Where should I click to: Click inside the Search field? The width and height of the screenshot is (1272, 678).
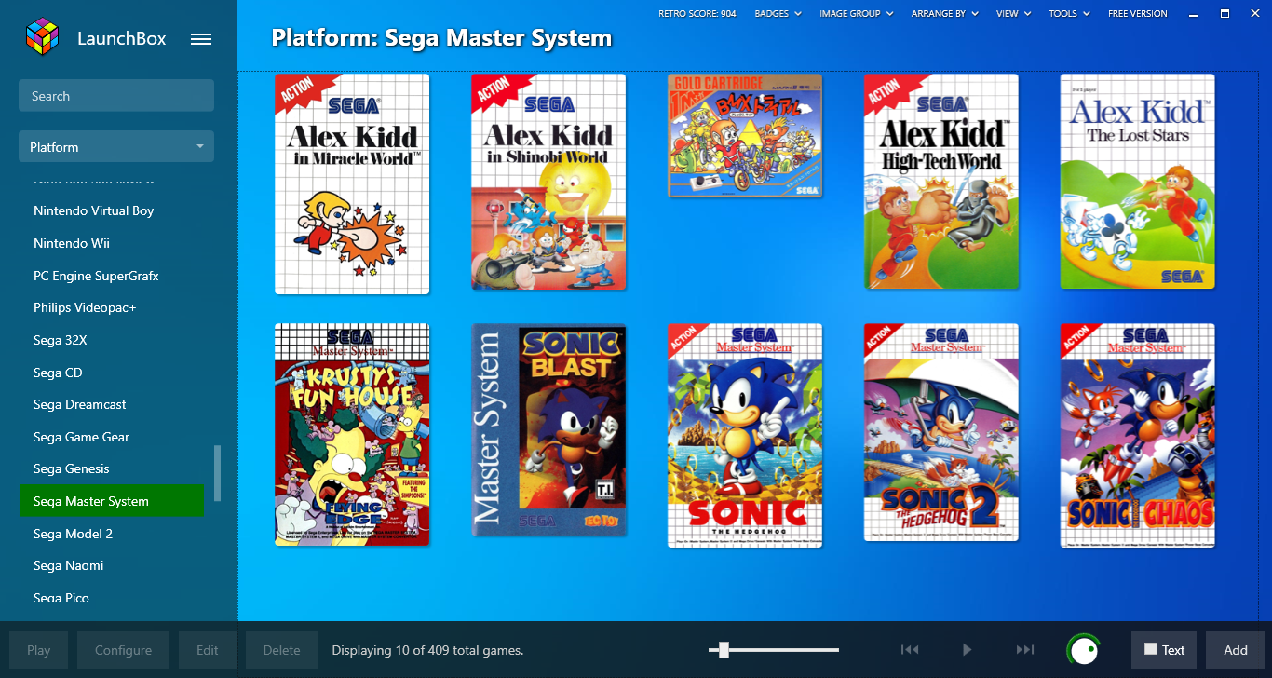coord(116,96)
